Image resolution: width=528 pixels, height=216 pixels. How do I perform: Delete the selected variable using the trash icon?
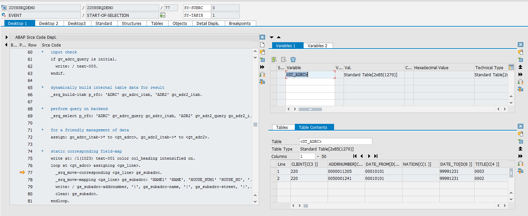(x=293, y=59)
